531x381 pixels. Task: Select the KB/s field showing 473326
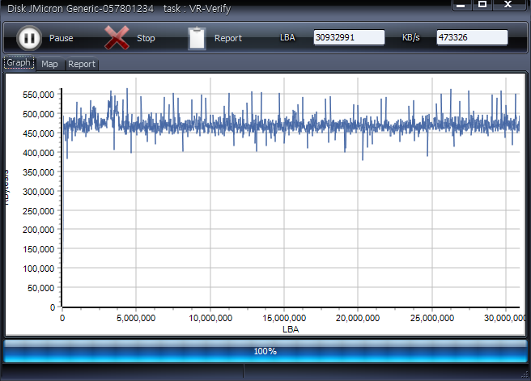pos(472,37)
